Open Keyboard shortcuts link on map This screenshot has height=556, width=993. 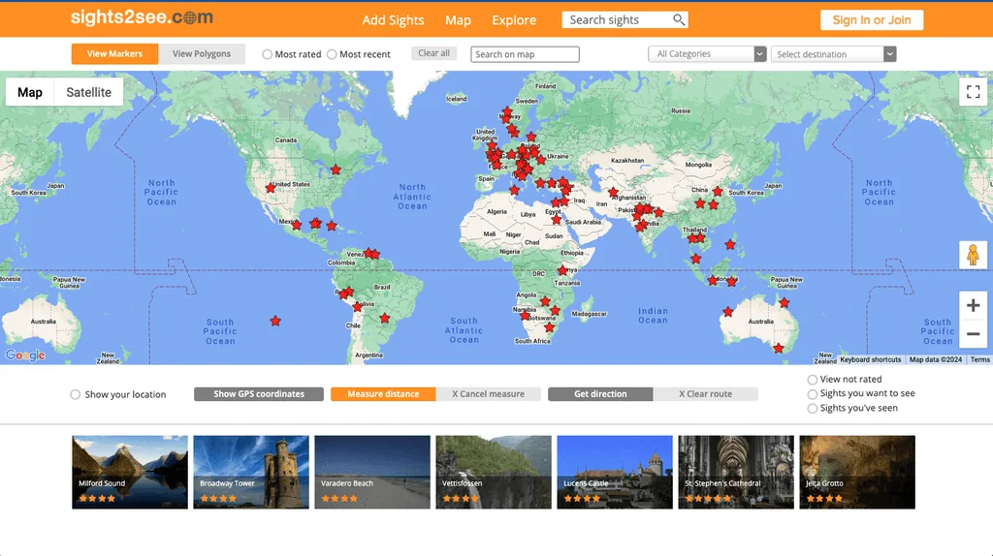click(870, 360)
